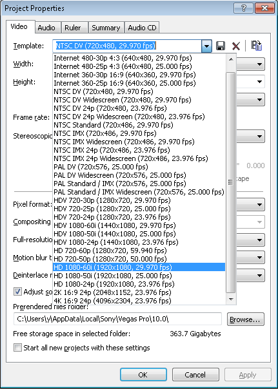Screen dimensions: 278x389
Task: Click the Cancel button
Action: 195,375
